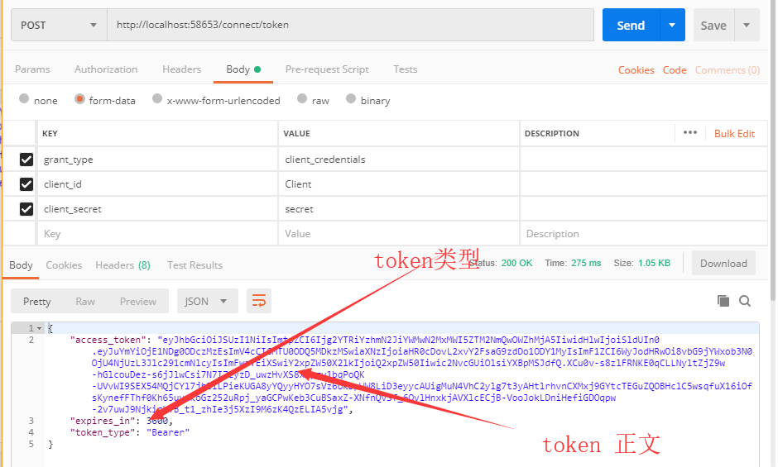Uncheck the grant_type row checkbox
778x467 pixels.
tap(26, 160)
